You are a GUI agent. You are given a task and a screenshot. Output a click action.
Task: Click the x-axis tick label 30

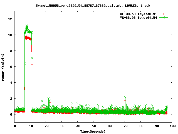[62, 126]
